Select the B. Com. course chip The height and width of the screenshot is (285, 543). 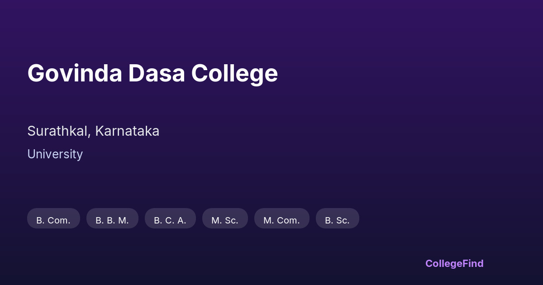[x=53, y=220]
